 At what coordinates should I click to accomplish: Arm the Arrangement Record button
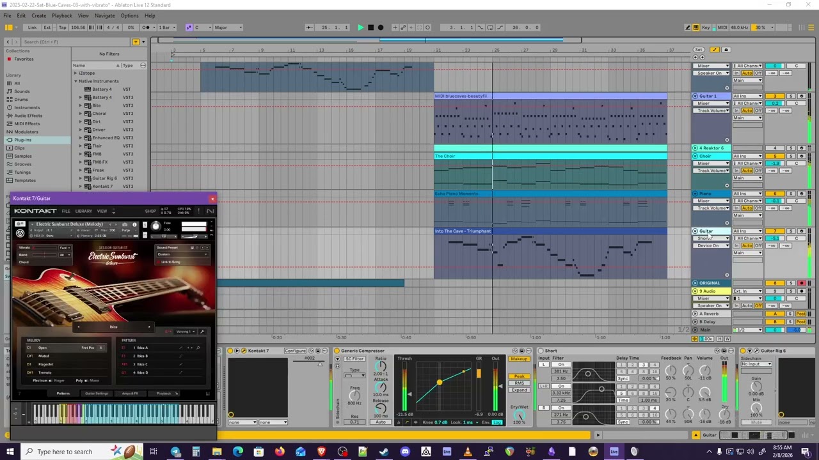[381, 27]
